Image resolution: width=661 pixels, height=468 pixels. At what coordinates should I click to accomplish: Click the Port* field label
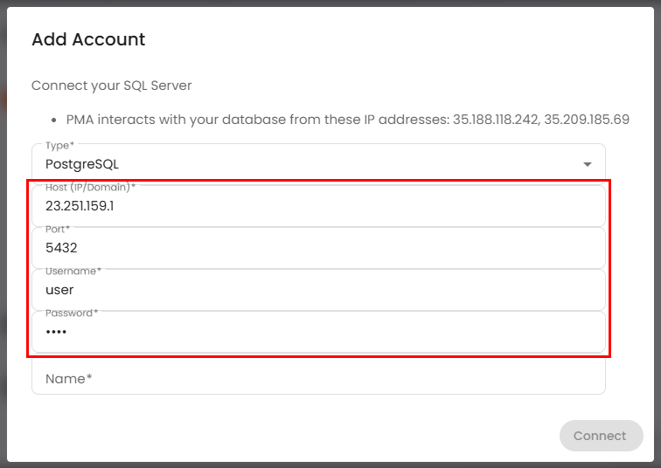58,229
